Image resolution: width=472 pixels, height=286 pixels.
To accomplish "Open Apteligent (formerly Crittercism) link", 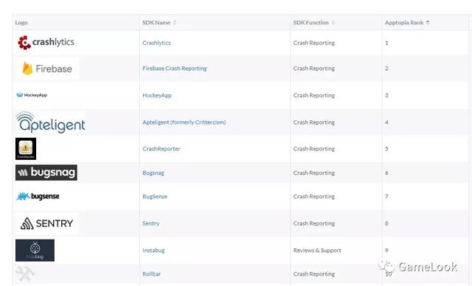I will click(184, 122).
